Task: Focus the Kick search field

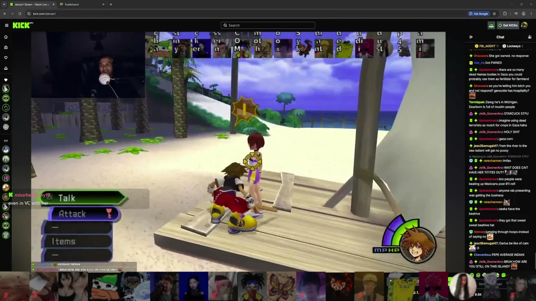Action: 268,25
